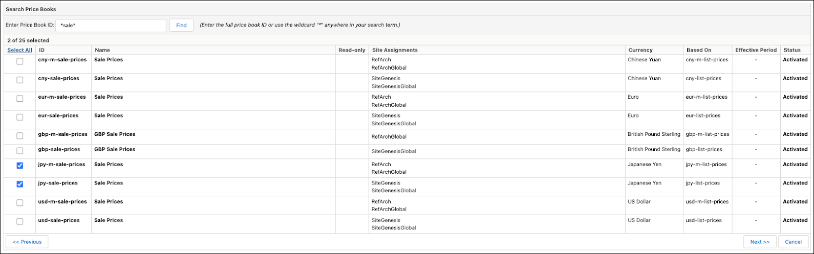Click RefArchGlobal in gbp-m-sale-prices row

(389, 136)
